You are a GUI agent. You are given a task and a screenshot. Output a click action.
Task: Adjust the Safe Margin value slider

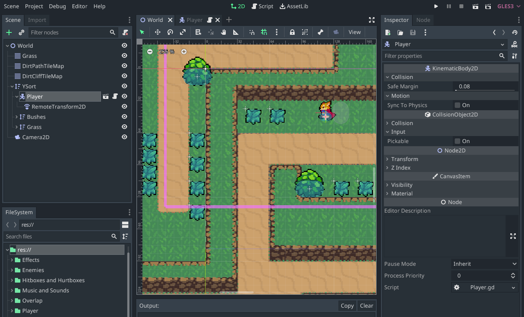coord(486,86)
